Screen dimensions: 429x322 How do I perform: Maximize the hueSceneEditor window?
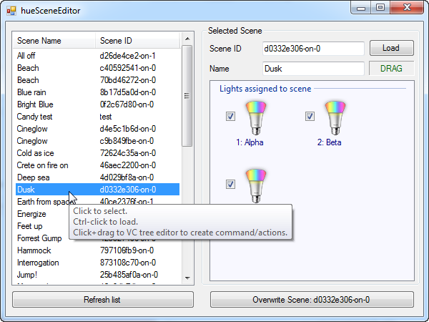(x=380, y=7)
